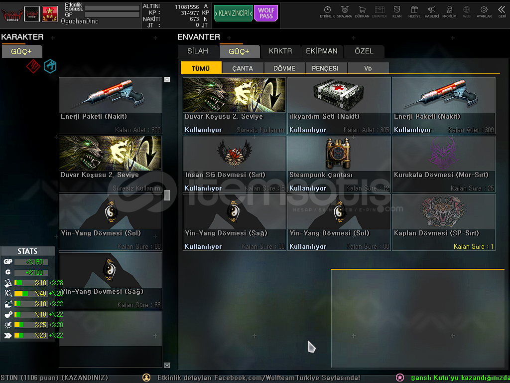
Task: Select the Kurukafa Dövmesi (Mor-Sırt) item
Action: point(444,164)
